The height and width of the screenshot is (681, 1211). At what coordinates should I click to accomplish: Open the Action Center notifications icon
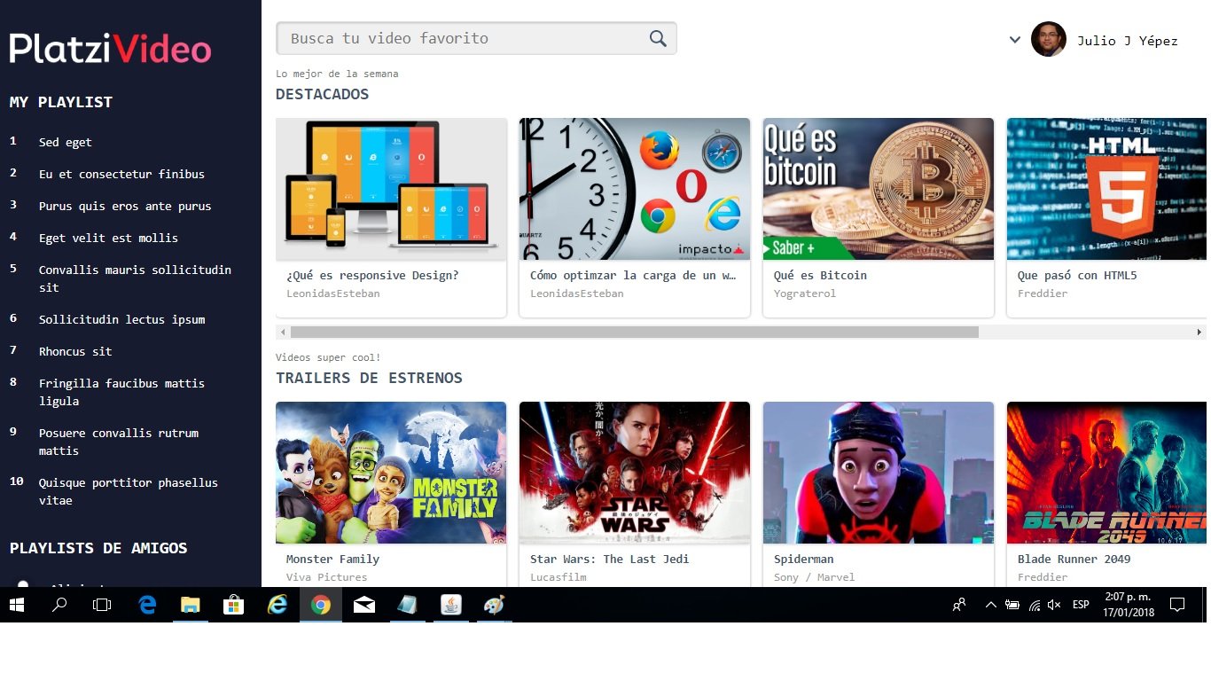[1177, 605]
